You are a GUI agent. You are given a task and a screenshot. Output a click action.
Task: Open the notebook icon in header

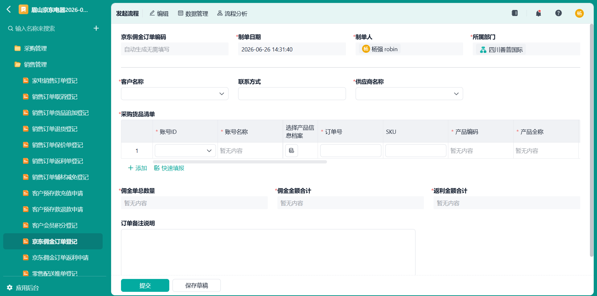pyautogui.click(x=515, y=13)
